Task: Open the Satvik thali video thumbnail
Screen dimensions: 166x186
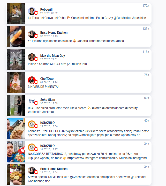Action: (x=16, y=175)
